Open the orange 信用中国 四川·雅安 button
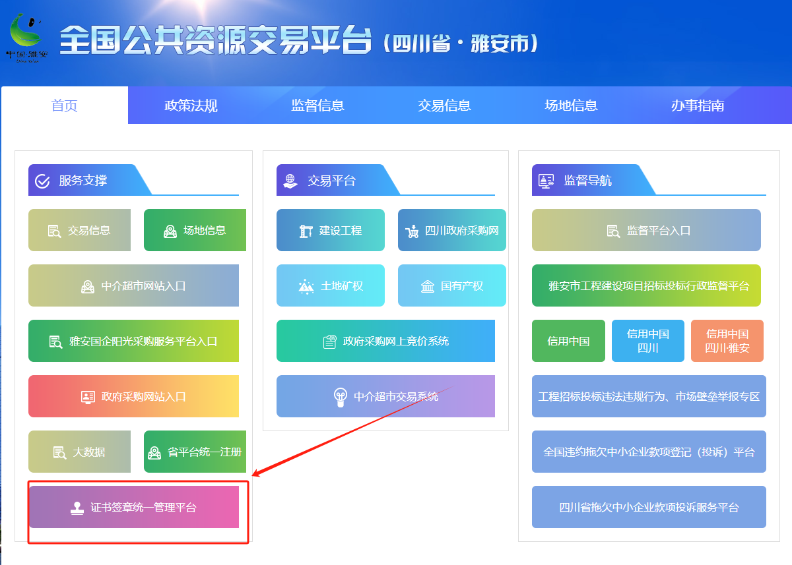The image size is (792, 565). point(727,342)
